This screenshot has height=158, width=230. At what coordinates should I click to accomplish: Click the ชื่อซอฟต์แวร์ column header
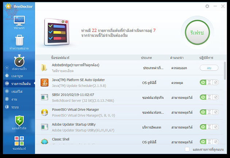click(x=60, y=58)
